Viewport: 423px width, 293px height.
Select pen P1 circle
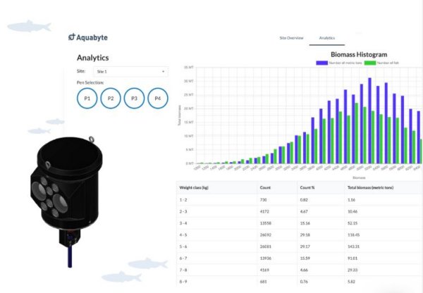[87, 99]
